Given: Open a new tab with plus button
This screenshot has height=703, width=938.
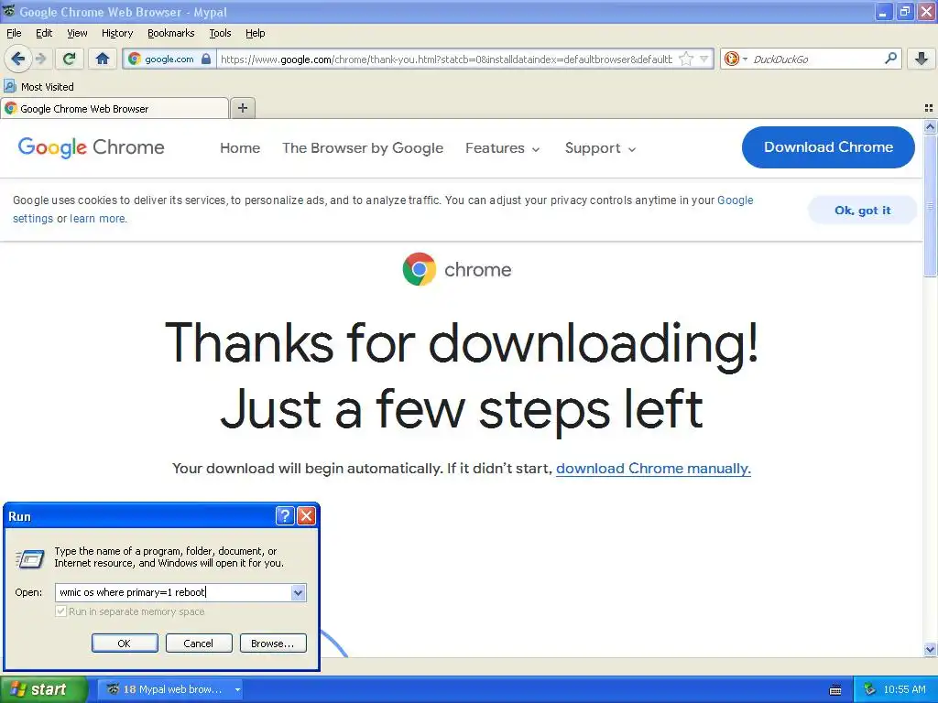Looking at the screenshot, I should [x=242, y=108].
